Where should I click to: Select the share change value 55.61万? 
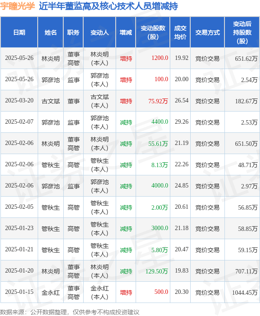(158, 144)
